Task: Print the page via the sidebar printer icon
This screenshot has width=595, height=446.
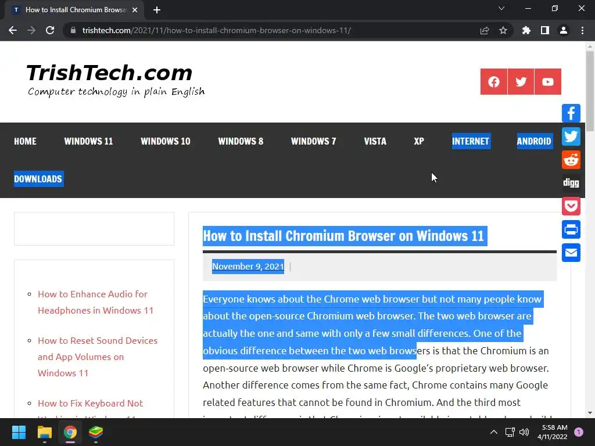Action: [x=571, y=229]
